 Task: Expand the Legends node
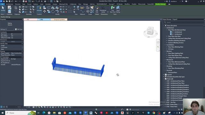tap(164, 74)
